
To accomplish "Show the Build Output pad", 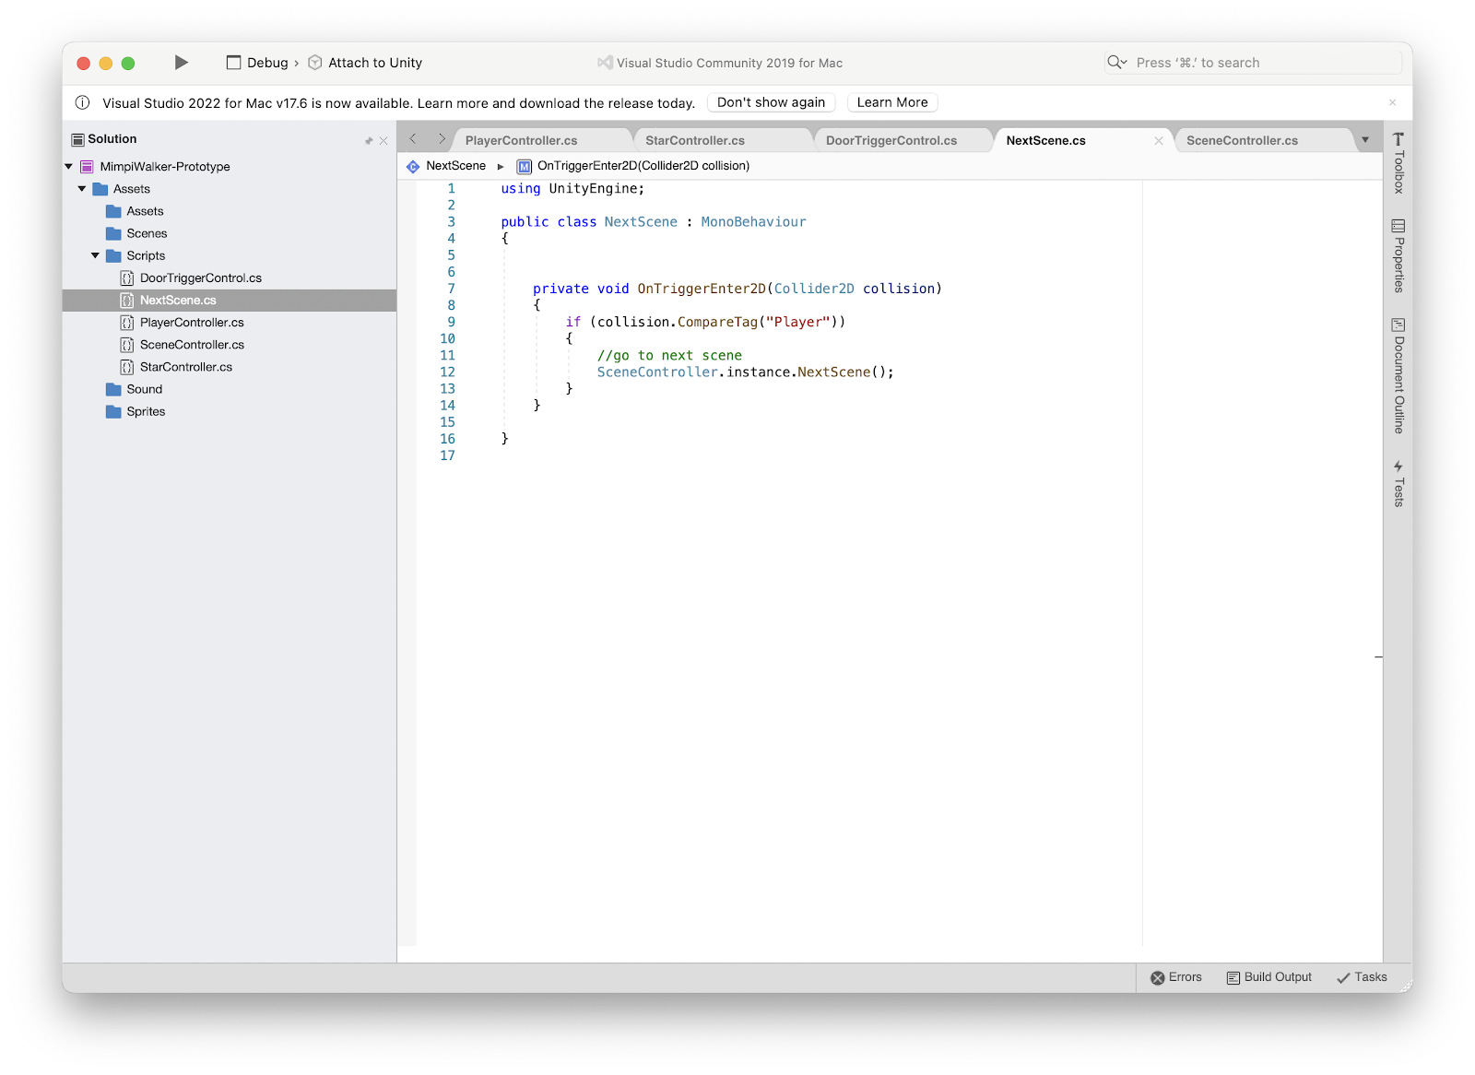I will tap(1269, 977).
